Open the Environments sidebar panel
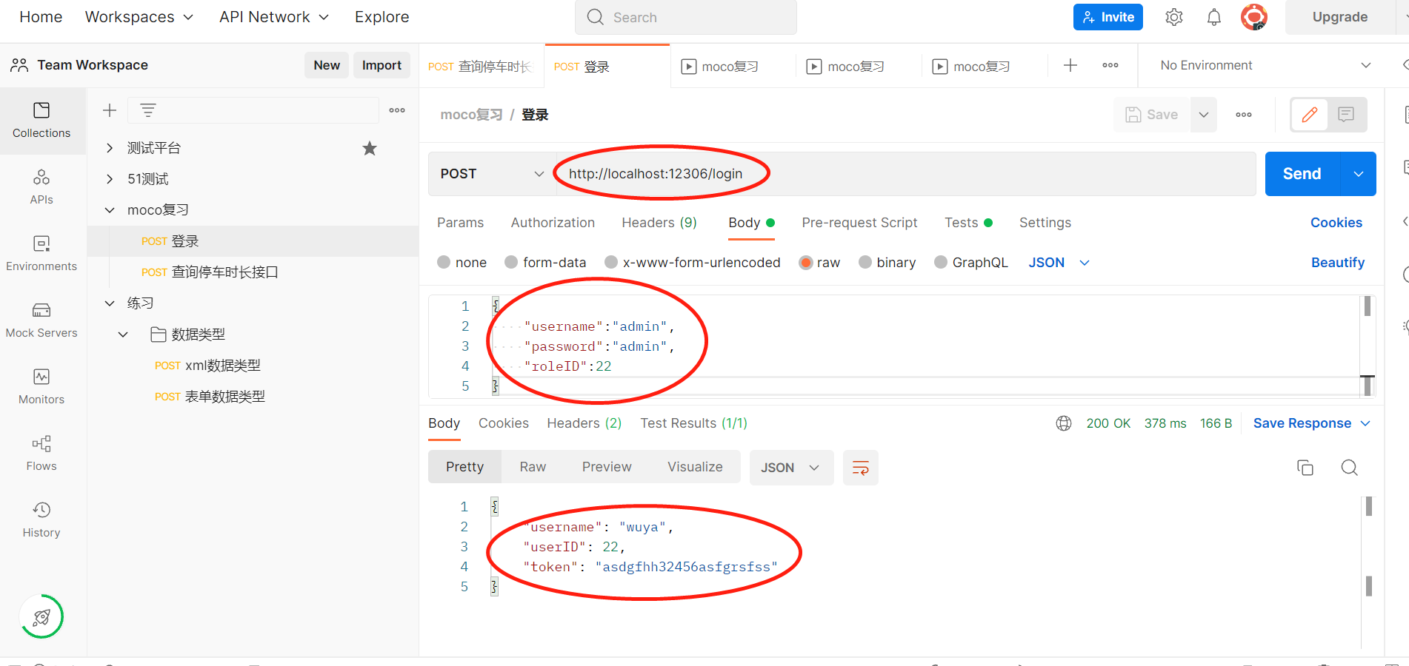Screen dimensions: 1409x666 (41, 254)
